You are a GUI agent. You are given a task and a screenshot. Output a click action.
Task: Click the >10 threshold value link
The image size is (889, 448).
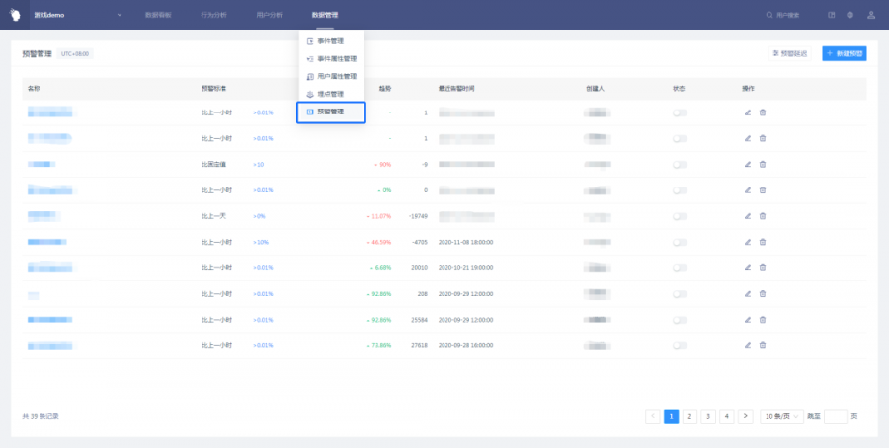click(x=258, y=164)
